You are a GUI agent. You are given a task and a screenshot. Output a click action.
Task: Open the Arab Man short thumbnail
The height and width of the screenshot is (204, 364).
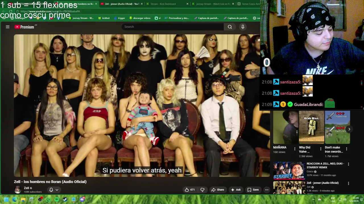pyautogui.click(x=312, y=127)
